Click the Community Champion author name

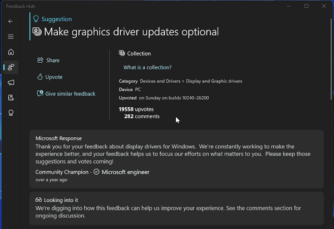pyautogui.click(x=62, y=172)
